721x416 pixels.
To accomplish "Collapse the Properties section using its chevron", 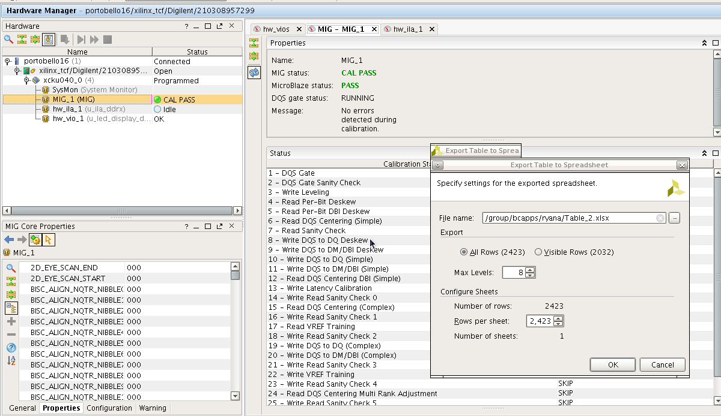I will tap(704, 43).
